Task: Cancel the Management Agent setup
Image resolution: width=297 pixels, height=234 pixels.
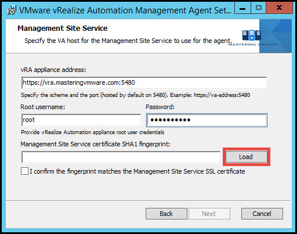Action: click(262, 214)
